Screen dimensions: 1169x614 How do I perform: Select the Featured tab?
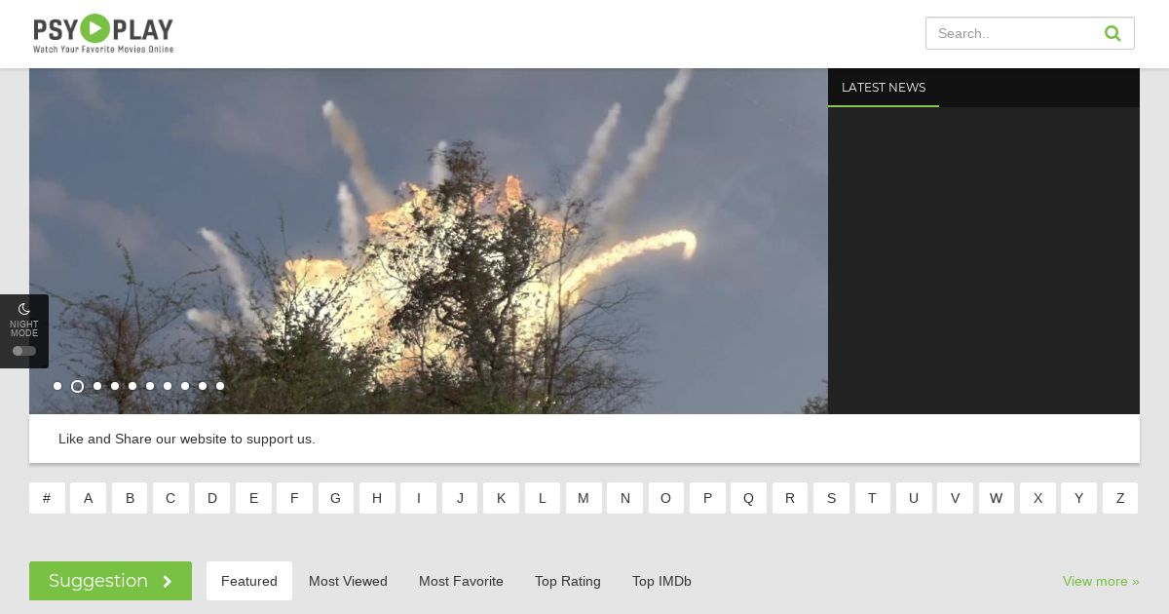[249, 581]
